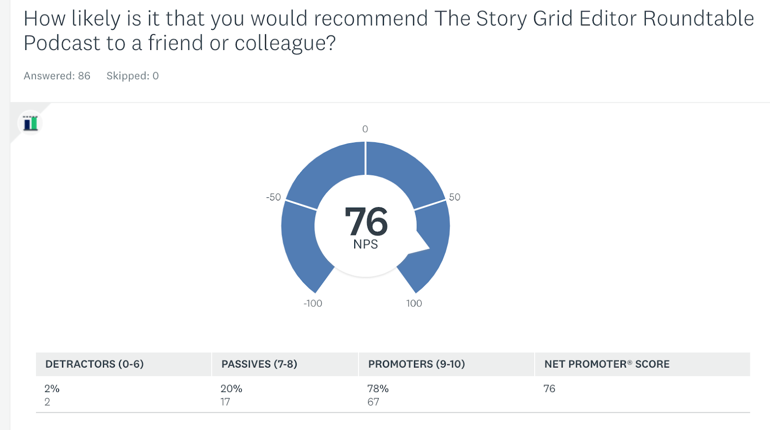The width and height of the screenshot is (770, 430).
Task: Click the survey question title text
Action: (388, 31)
